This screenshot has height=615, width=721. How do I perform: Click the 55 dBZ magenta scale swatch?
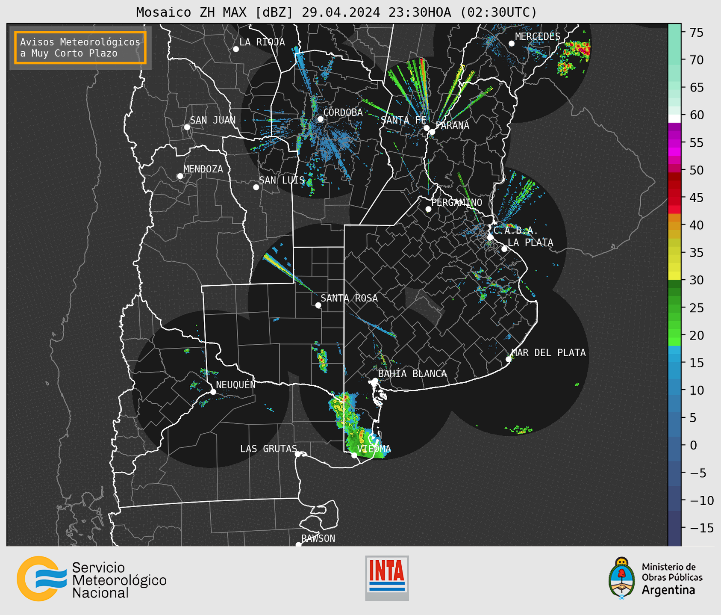pos(674,143)
